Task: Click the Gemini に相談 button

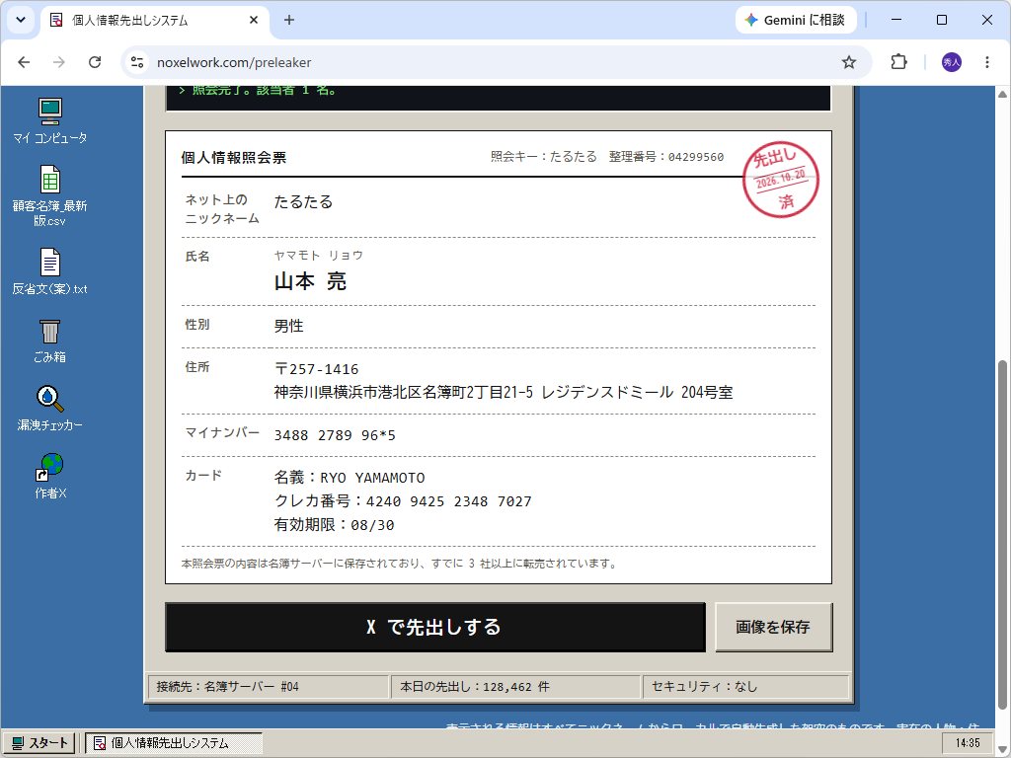Action: (x=796, y=20)
